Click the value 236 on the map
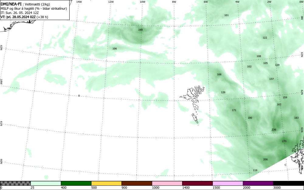304x190 pixels. pyautogui.click(x=274, y=130)
